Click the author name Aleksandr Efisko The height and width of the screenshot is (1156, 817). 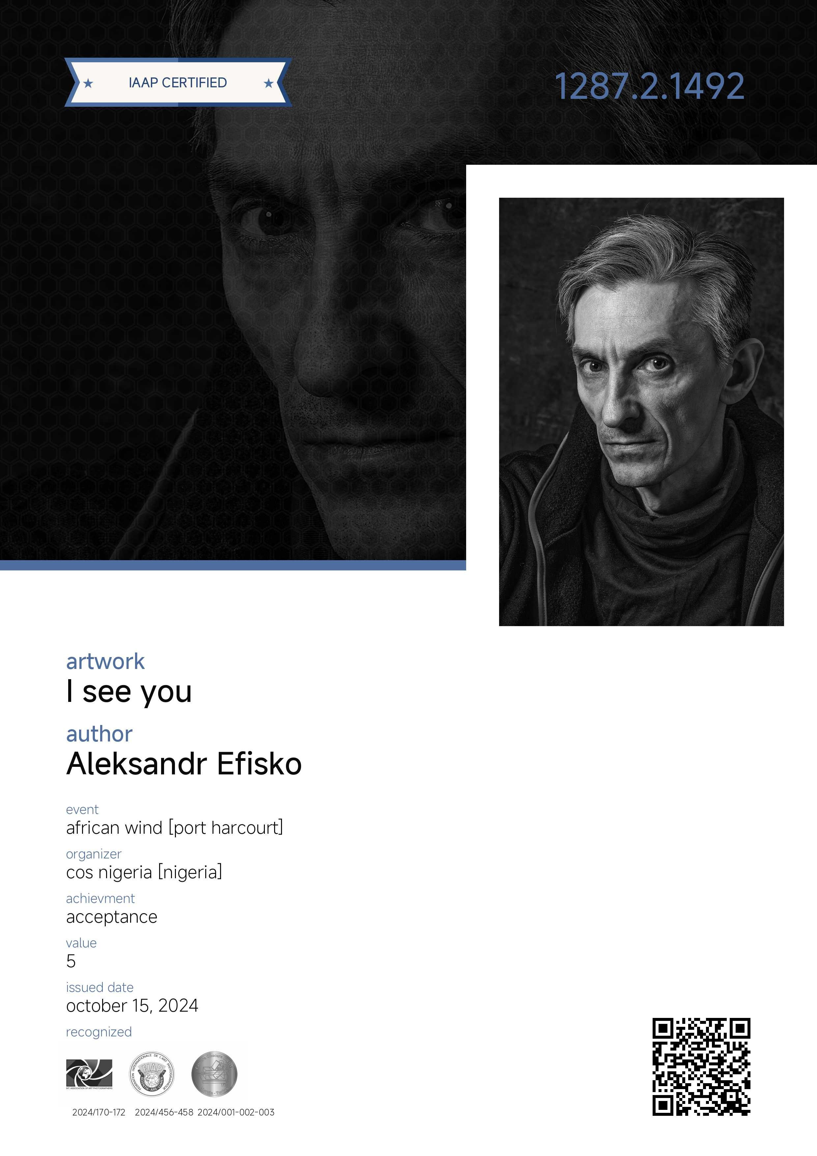(184, 764)
